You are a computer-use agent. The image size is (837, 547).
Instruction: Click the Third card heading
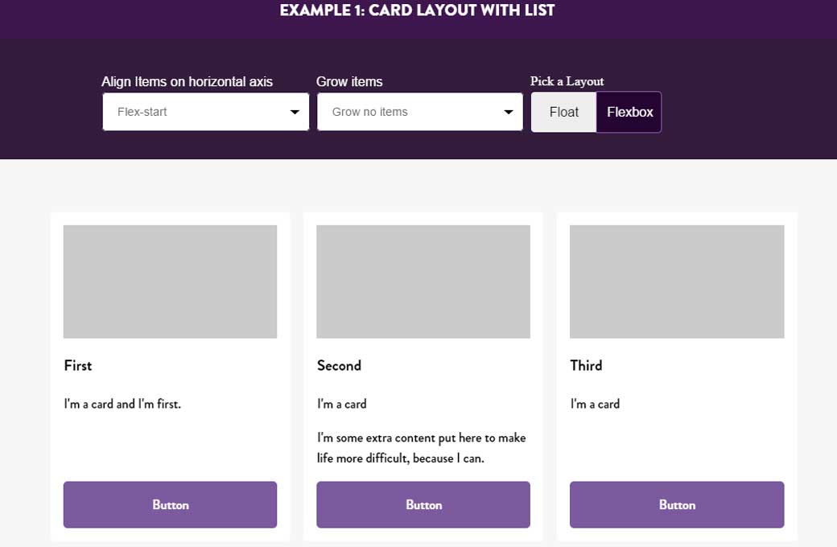(586, 365)
